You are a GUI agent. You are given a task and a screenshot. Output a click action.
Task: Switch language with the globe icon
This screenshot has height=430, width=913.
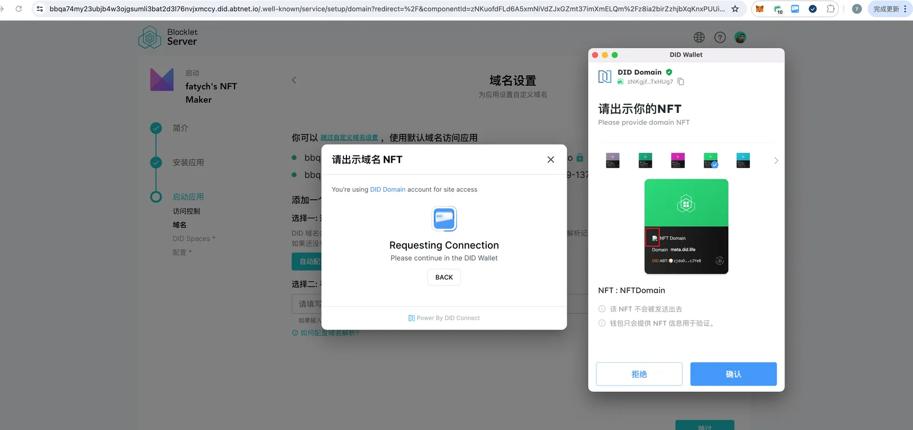pos(699,37)
